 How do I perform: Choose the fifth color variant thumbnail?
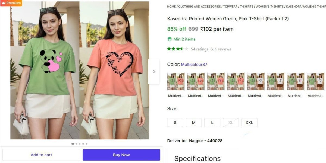click(256, 81)
